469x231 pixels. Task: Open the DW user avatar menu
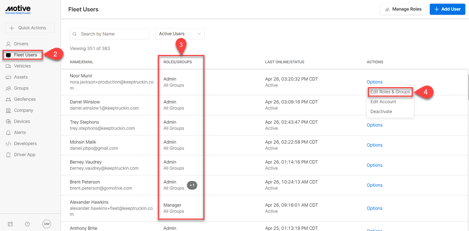point(47,224)
